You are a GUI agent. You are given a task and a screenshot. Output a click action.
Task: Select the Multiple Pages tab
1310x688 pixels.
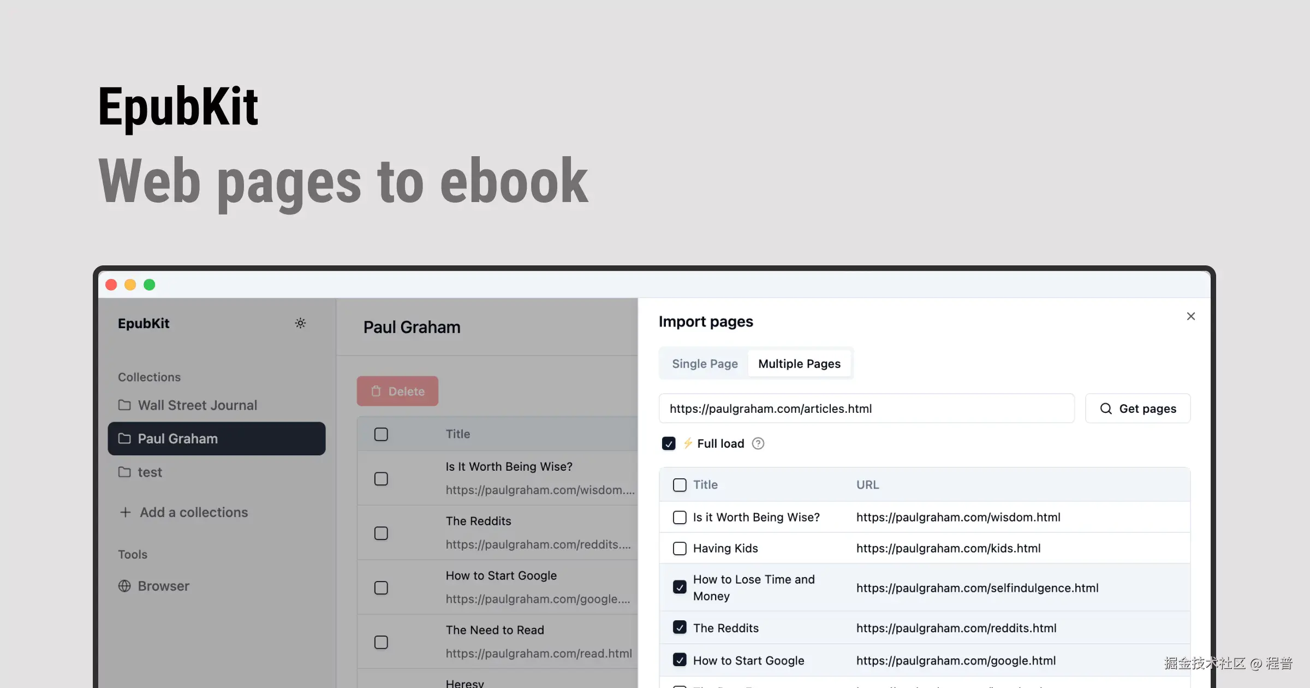tap(799, 364)
